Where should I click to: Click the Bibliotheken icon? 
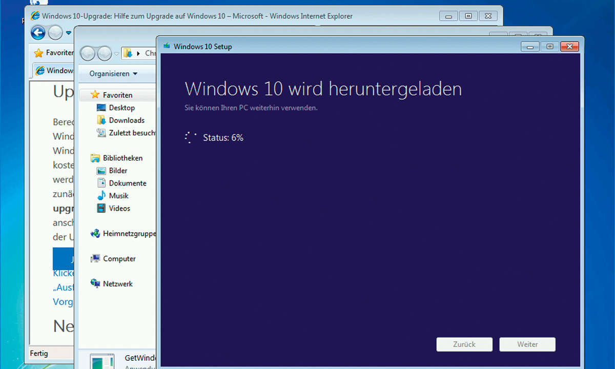tap(95, 158)
